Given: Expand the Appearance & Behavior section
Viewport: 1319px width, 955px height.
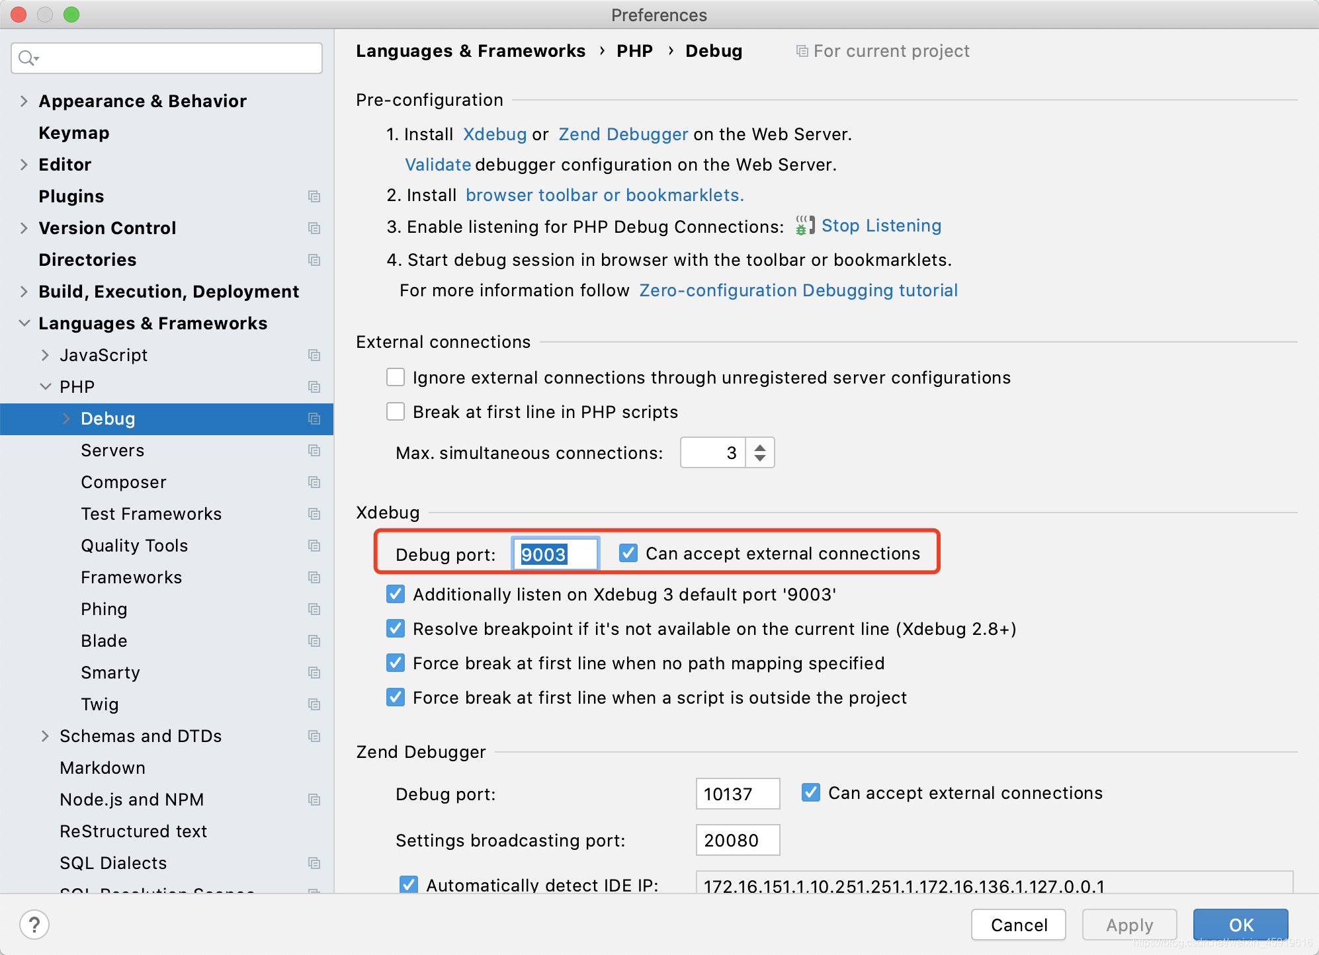Looking at the screenshot, I should (24, 101).
